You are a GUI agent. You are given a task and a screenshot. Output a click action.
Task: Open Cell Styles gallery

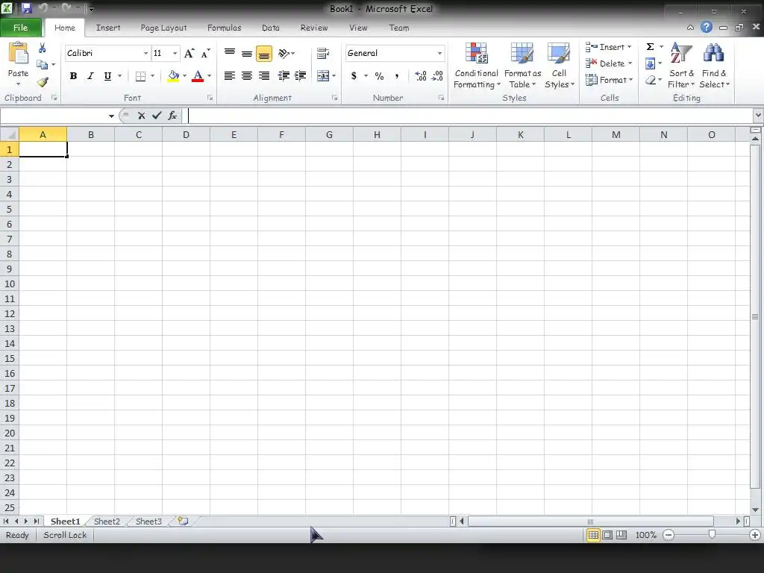tap(559, 66)
